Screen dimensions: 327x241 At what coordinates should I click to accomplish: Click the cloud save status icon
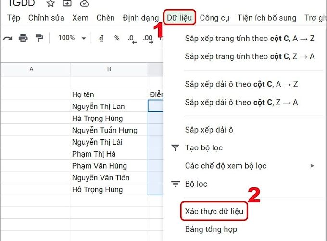tap(85, 3)
